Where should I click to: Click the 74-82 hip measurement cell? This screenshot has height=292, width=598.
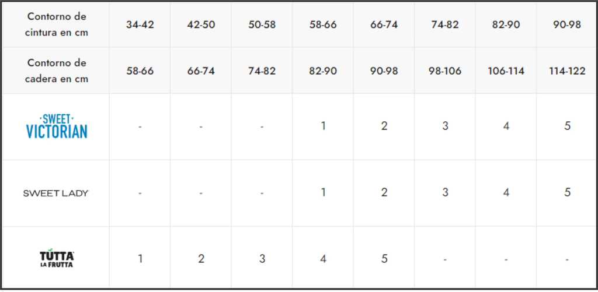click(262, 71)
